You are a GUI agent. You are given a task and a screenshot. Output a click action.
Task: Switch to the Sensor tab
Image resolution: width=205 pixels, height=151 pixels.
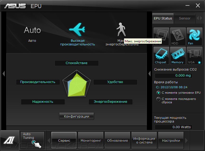tap(185, 18)
